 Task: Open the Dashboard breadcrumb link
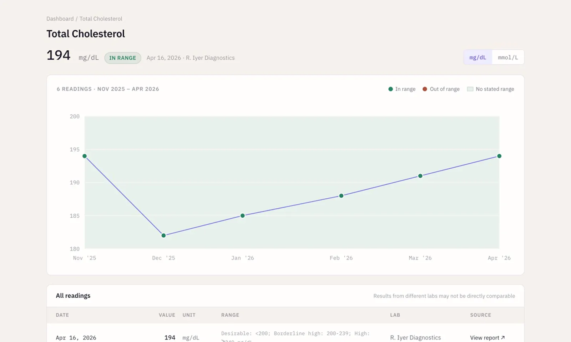60,19
